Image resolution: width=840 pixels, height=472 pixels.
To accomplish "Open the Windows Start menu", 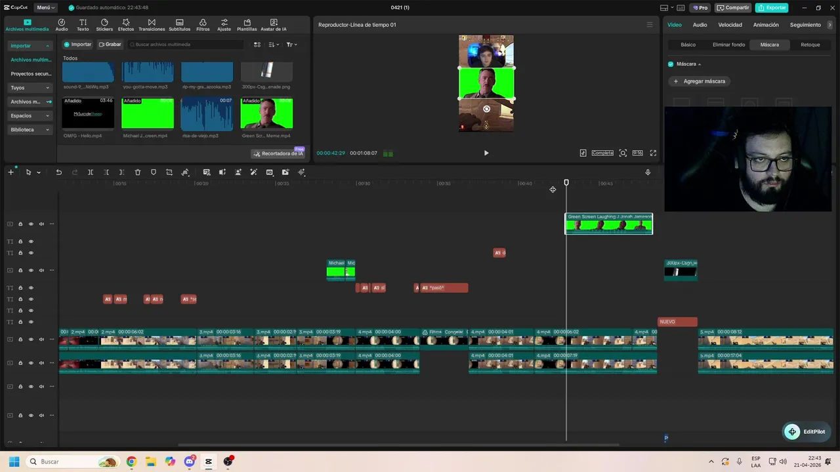I will point(14,462).
